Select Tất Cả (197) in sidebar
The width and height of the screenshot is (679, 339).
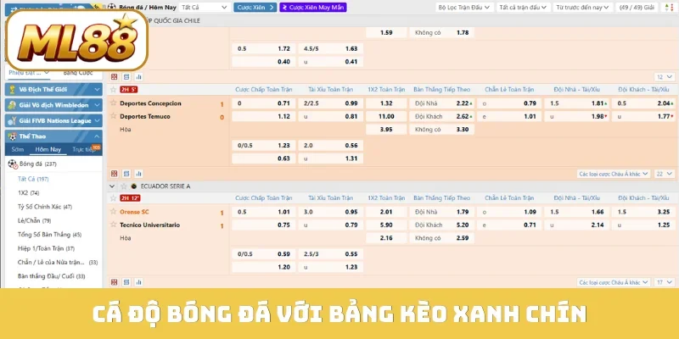(33, 179)
